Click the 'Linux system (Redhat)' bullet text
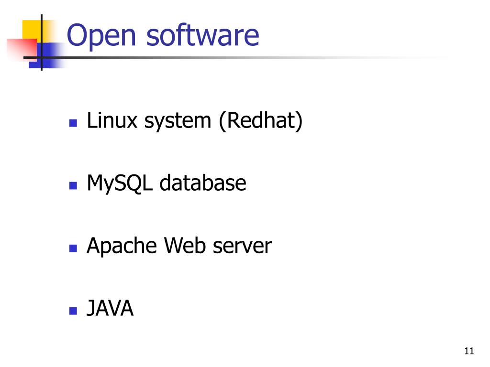The width and height of the screenshot is (490, 367). [195, 121]
